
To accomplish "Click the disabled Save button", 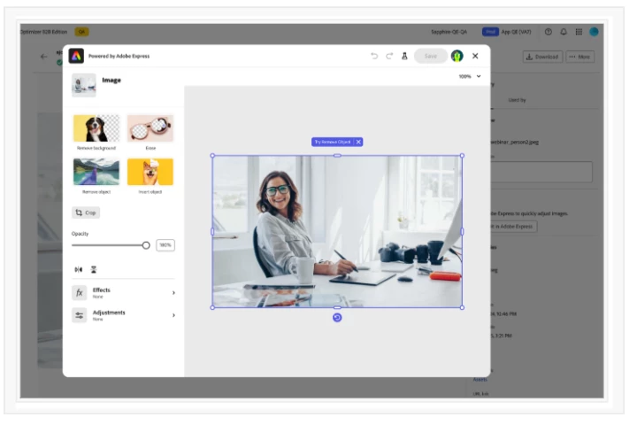I will (430, 56).
